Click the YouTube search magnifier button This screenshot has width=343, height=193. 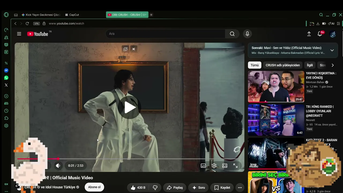pyautogui.click(x=232, y=34)
